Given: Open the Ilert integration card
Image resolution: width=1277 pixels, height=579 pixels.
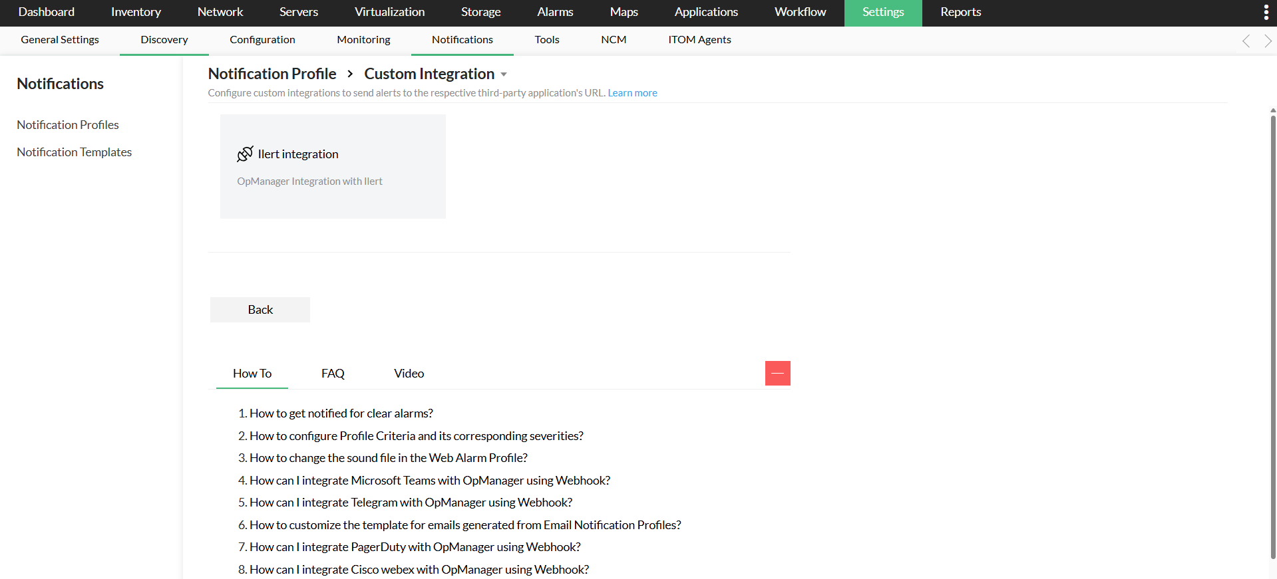Looking at the screenshot, I should [x=333, y=166].
